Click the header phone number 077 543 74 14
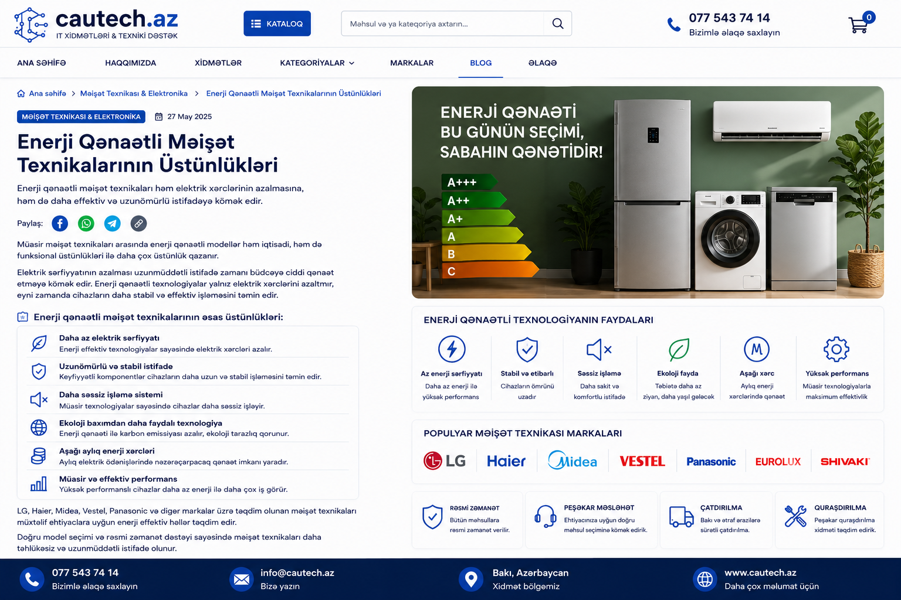The image size is (901, 600). [x=729, y=18]
